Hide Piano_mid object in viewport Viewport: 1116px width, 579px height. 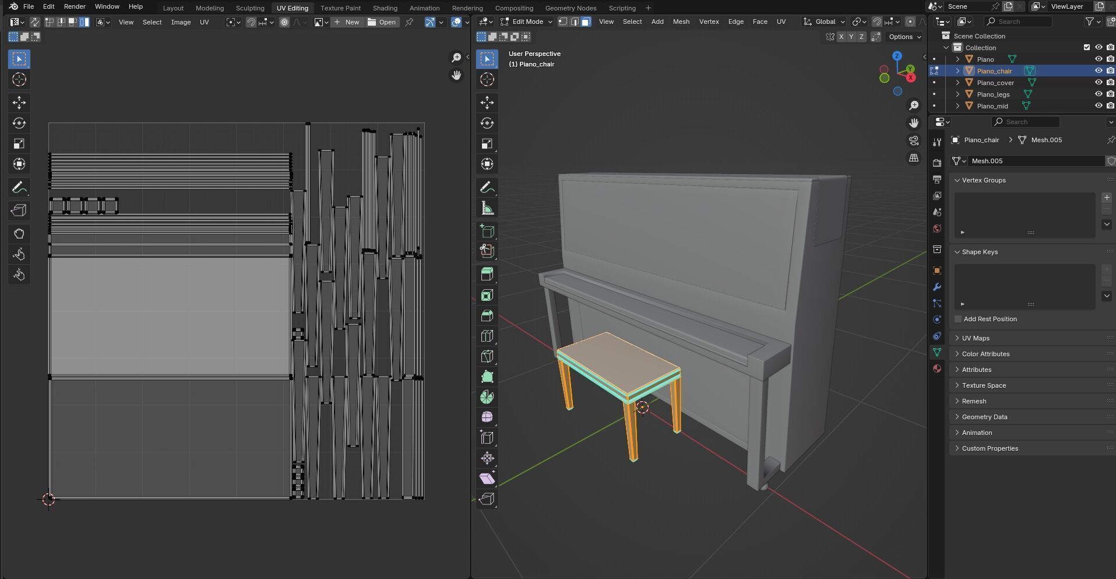point(1099,106)
